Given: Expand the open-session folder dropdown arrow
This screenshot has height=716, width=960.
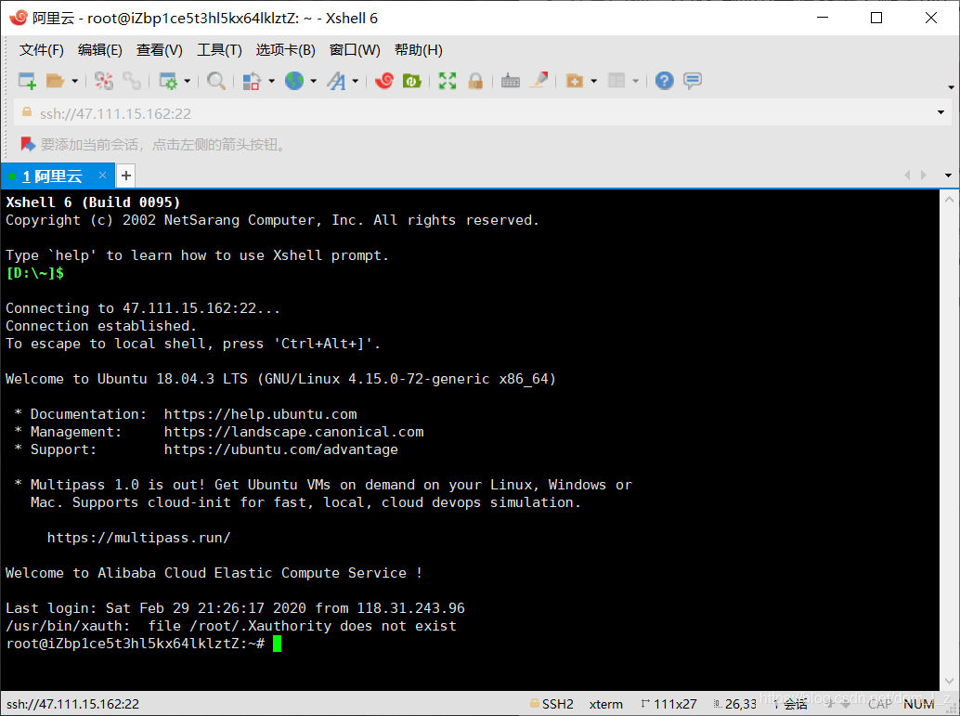Looking at the screenshot, I should point(74,81).
